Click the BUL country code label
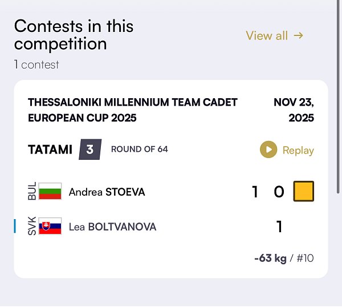Screen dimensions: 342x307 pyautogui.click(x=32, y=192)
